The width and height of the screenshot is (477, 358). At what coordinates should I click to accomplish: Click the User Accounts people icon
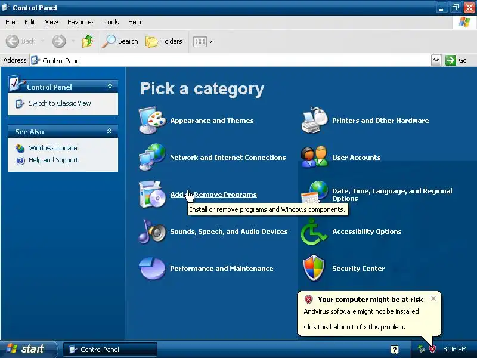tap(315, 156)
